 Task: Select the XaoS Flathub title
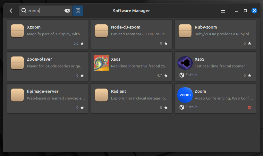[199, 59]
